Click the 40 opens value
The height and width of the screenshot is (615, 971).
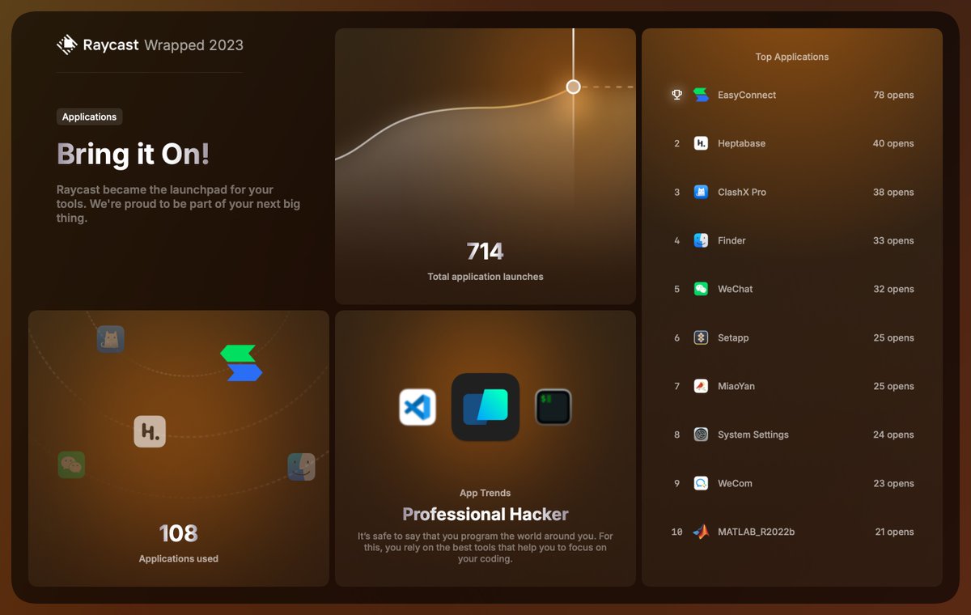coord(893,143)
